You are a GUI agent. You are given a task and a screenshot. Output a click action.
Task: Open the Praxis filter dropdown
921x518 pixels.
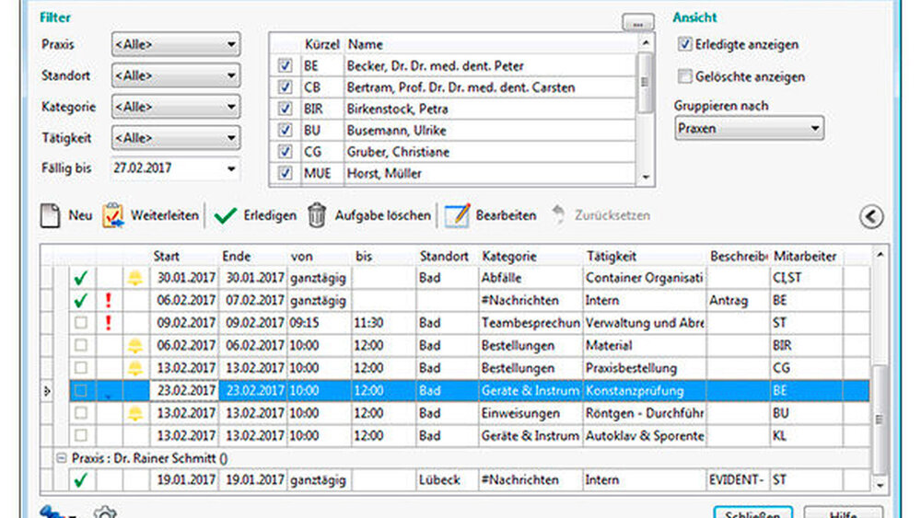175,43
